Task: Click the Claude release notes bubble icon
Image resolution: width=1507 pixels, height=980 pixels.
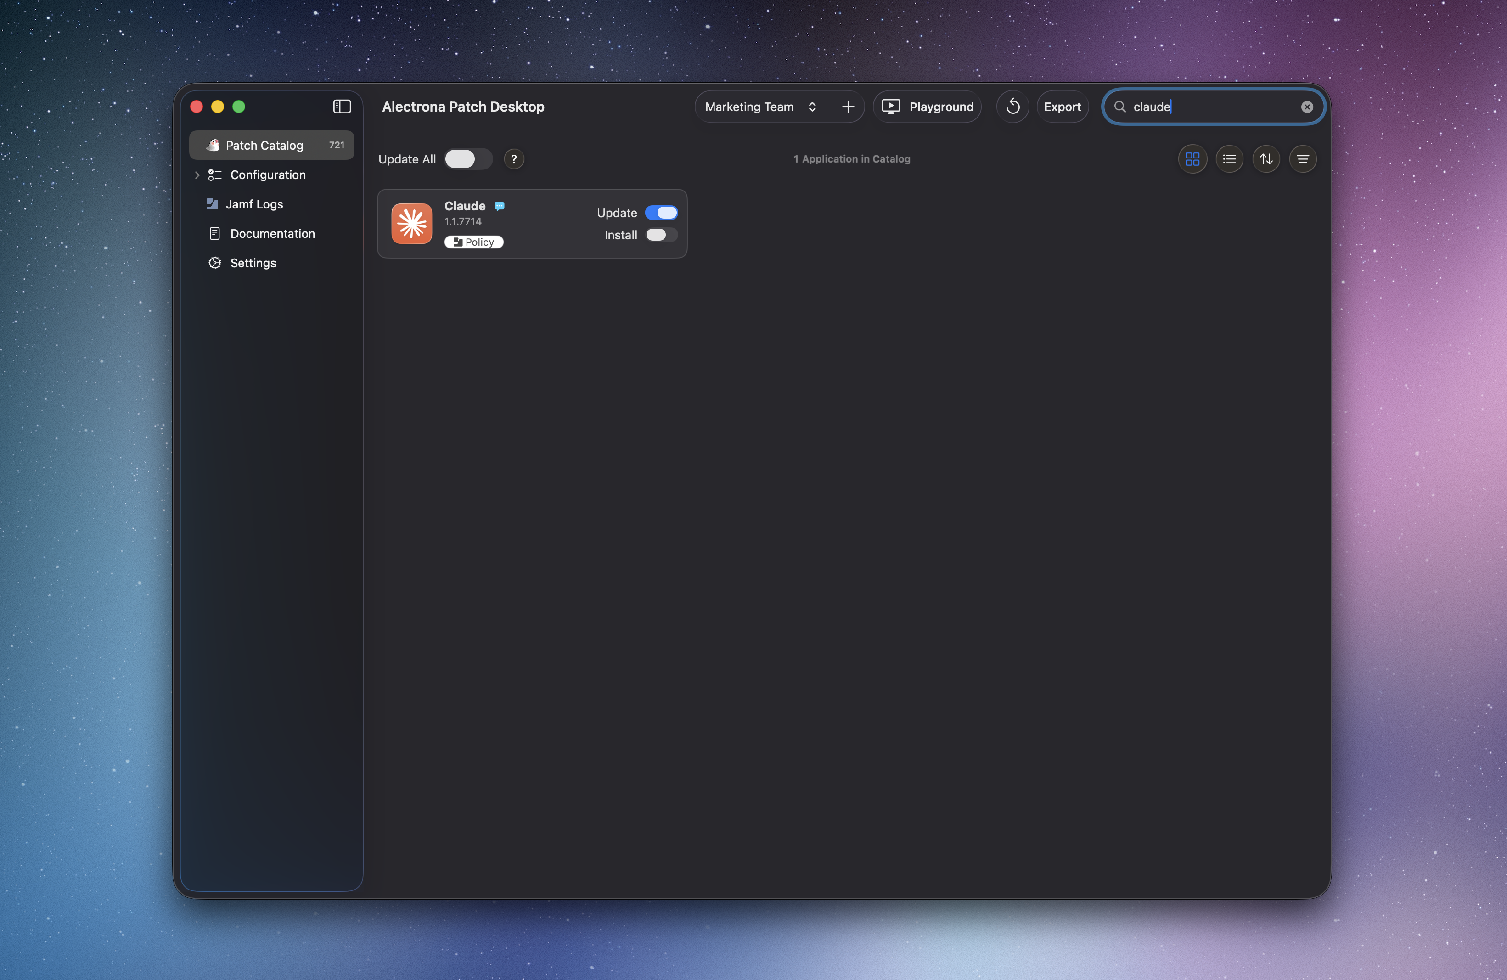Action: 499,206
